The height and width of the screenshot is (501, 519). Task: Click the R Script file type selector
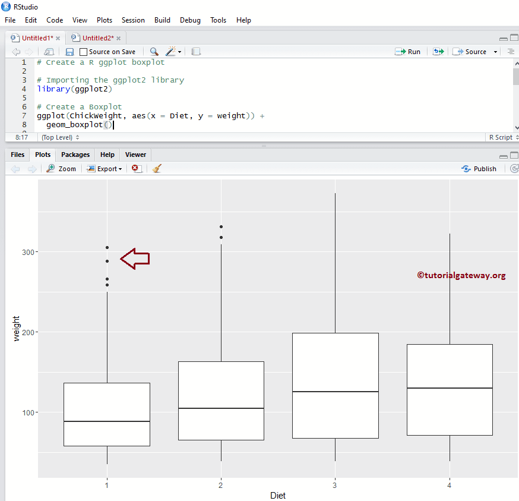[x=502, y=137]
